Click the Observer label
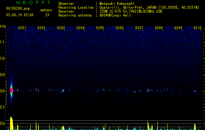The width and height of the screenshot is (205, 130). click(x=66, y=4)
